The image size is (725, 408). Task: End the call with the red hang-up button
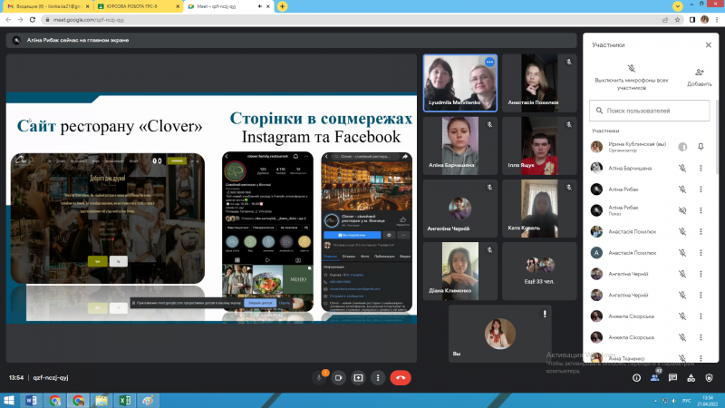click(401, 377)
